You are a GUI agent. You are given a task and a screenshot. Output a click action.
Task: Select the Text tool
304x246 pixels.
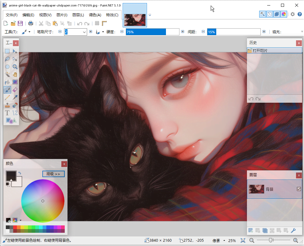(7, 113)
